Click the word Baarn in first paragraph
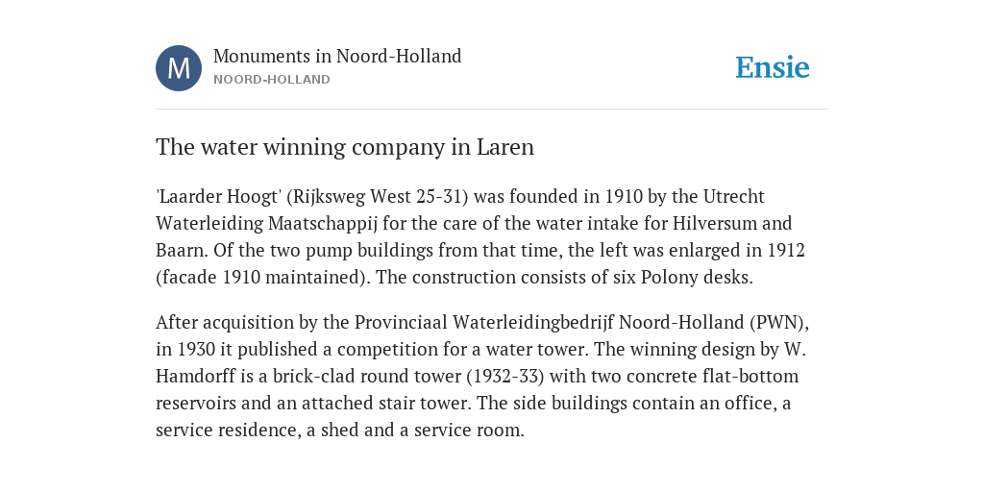 [182, 251]
